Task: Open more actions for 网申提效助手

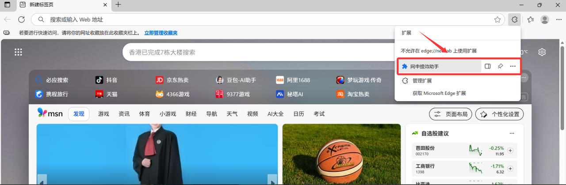Action: point(512,66)
